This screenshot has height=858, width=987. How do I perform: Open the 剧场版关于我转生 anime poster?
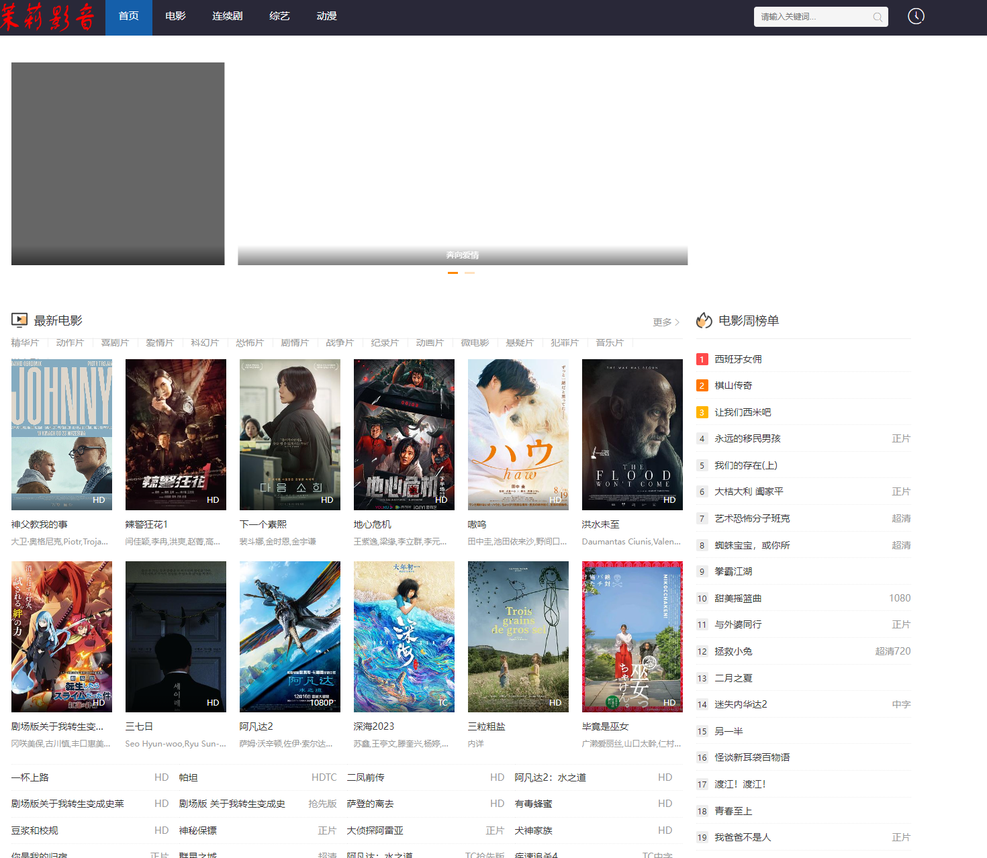[x=62, y=636]
